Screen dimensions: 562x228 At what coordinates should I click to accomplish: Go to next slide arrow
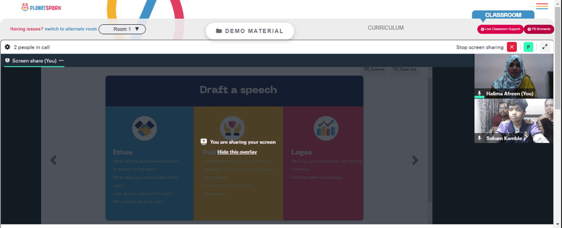click(415, 160)
